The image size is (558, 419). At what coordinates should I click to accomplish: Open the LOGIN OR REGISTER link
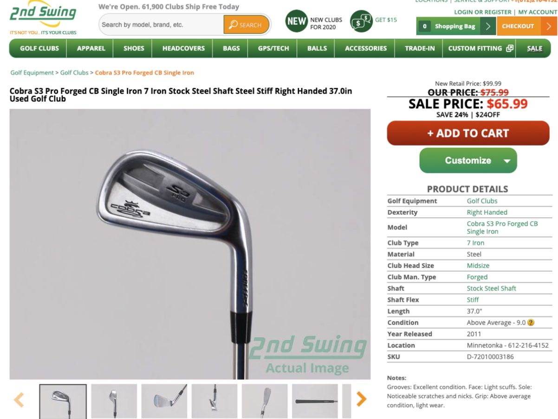pos(482,12)
